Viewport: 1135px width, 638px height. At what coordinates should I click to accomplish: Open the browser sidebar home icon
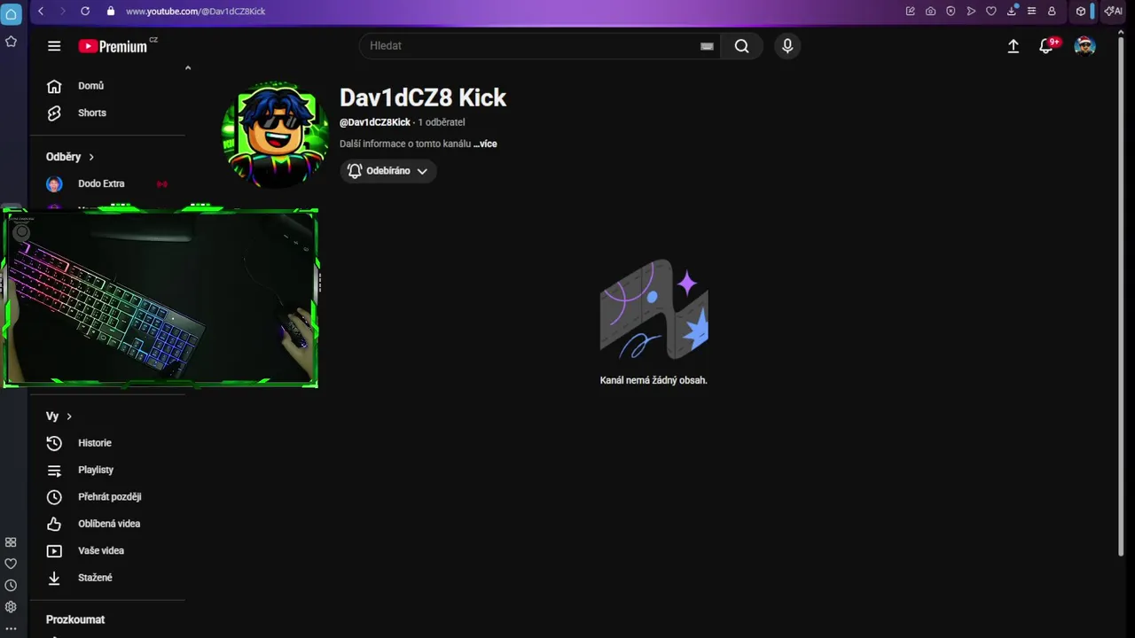coord(11,14)
